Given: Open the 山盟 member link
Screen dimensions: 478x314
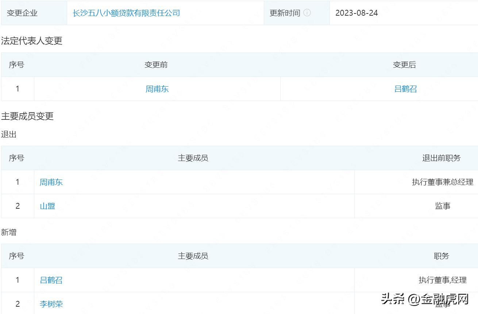Looking at the screenshot, I should tap(47, 206).
